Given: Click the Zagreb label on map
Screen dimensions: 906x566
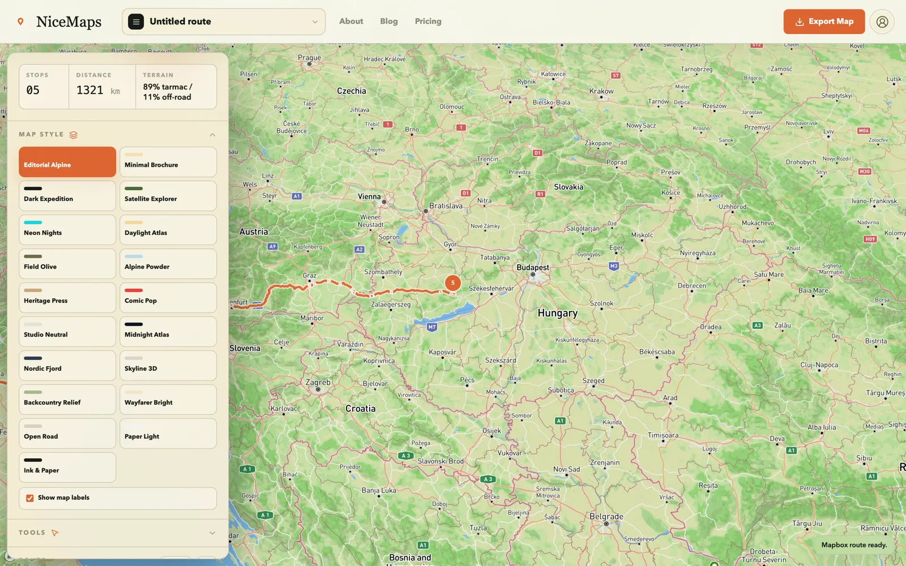Looking at the screenshot, I should tap(318, 382).
